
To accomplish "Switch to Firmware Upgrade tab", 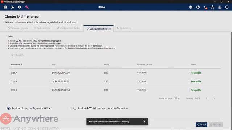I will point(18,28).
